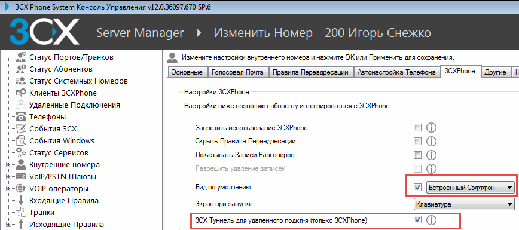
Task: Select Телефоны in tree
Action: click(x=47, y=117)
